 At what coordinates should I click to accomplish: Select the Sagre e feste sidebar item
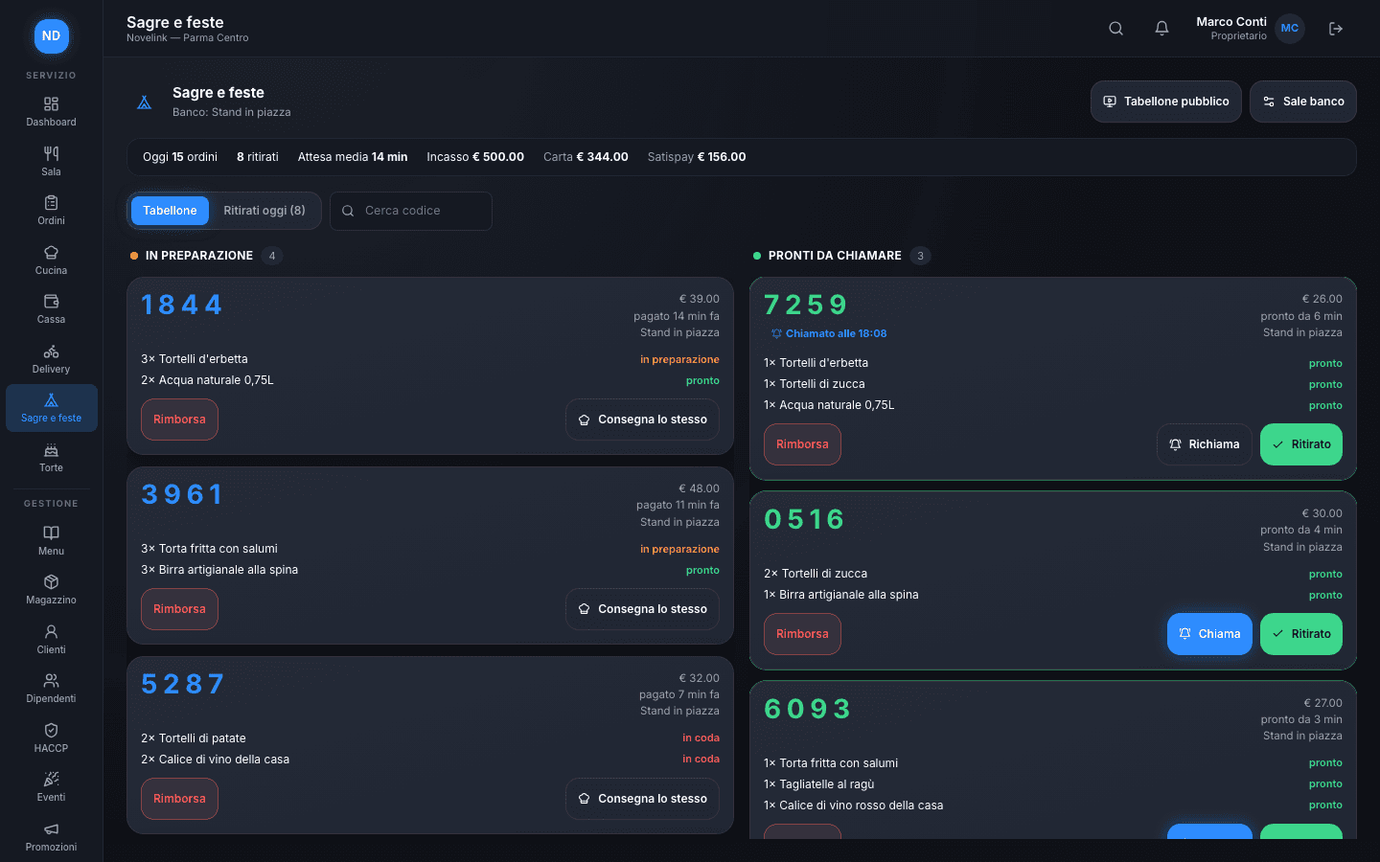[x=52, y=408]
